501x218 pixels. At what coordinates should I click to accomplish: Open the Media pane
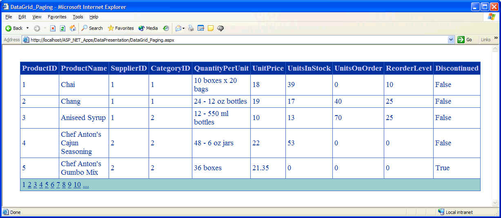pyautogui.click(x=148, y=28)
